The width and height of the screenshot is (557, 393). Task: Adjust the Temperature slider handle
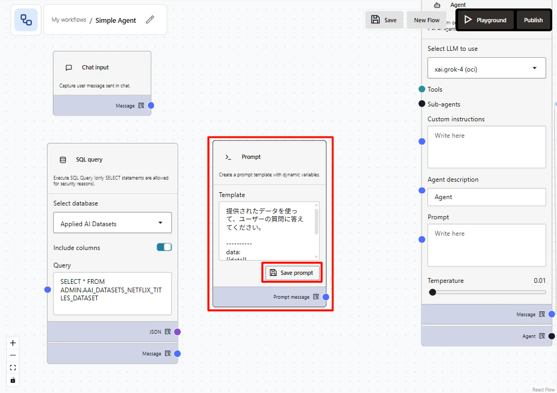tap(432, 292)
